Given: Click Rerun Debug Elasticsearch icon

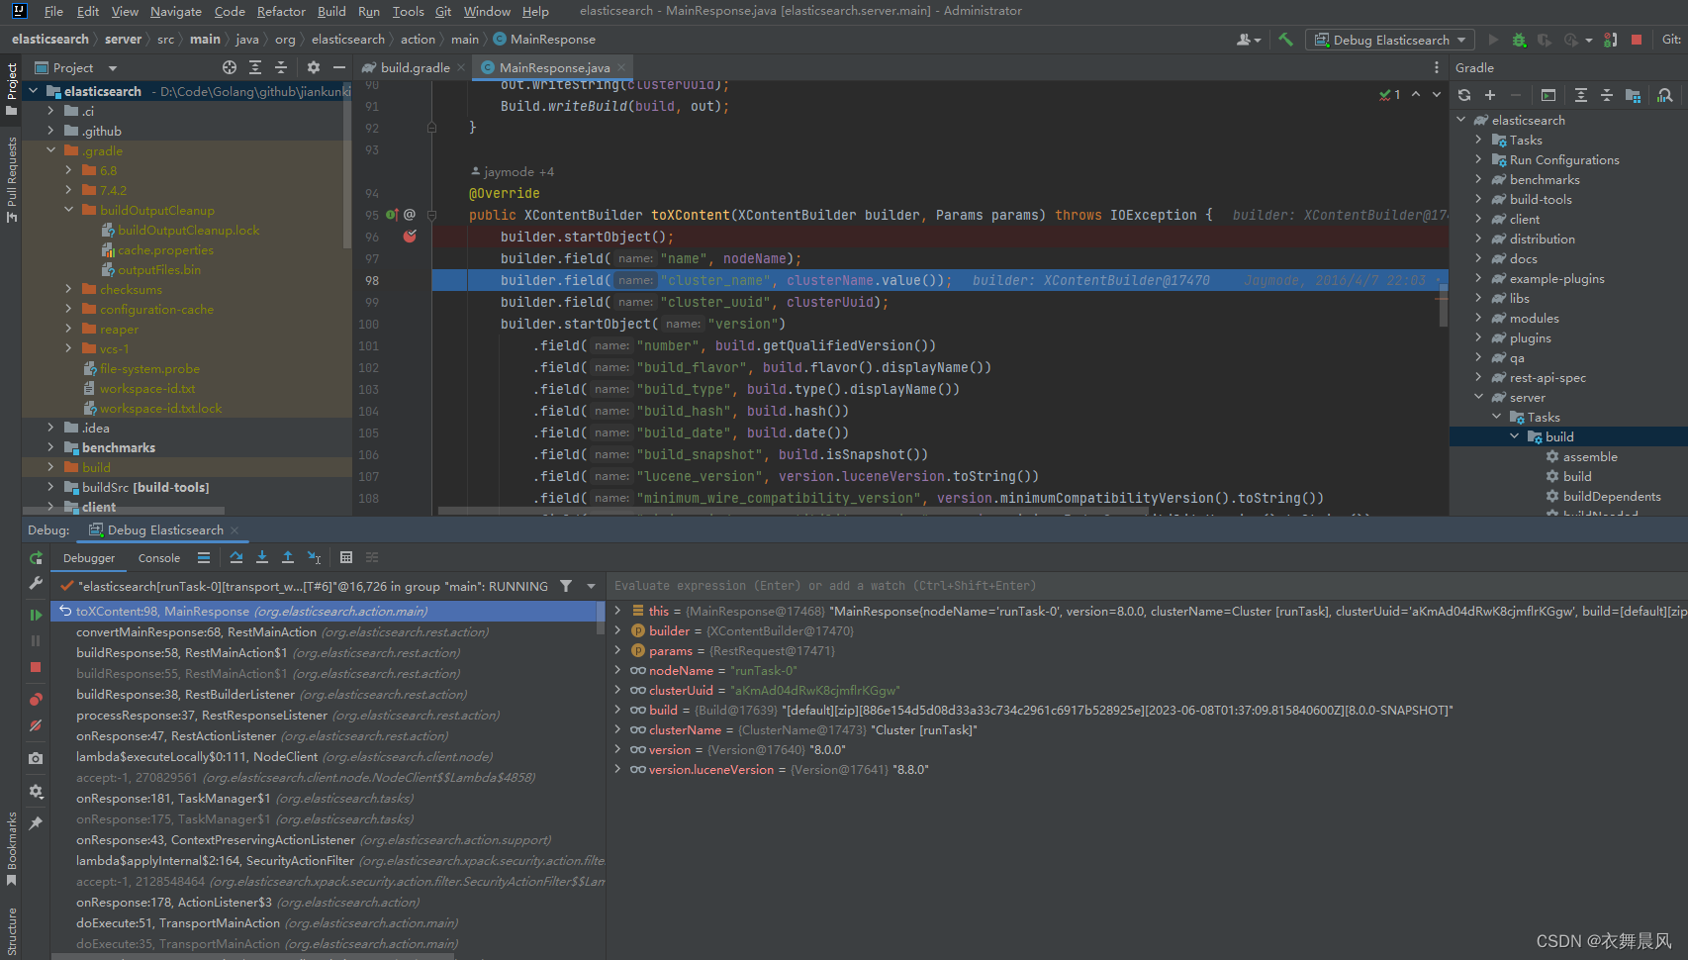Looking at the screenshot, I should (x=36, y=558).
